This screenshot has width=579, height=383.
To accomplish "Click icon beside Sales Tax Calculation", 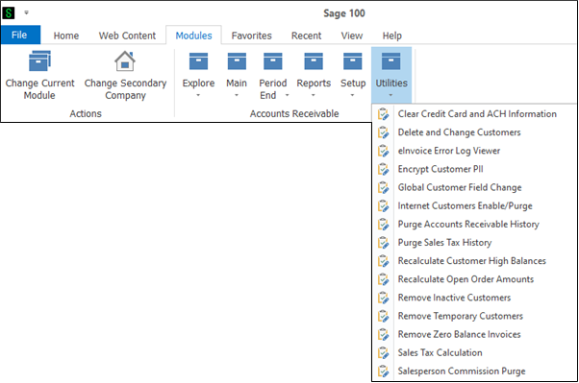I will [x=384, y=353].
